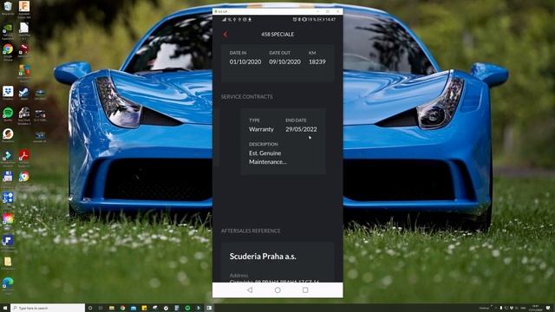Click the 458 SPECIALE title text
Viewport: 555px width, 312px height.
[277, 35]
